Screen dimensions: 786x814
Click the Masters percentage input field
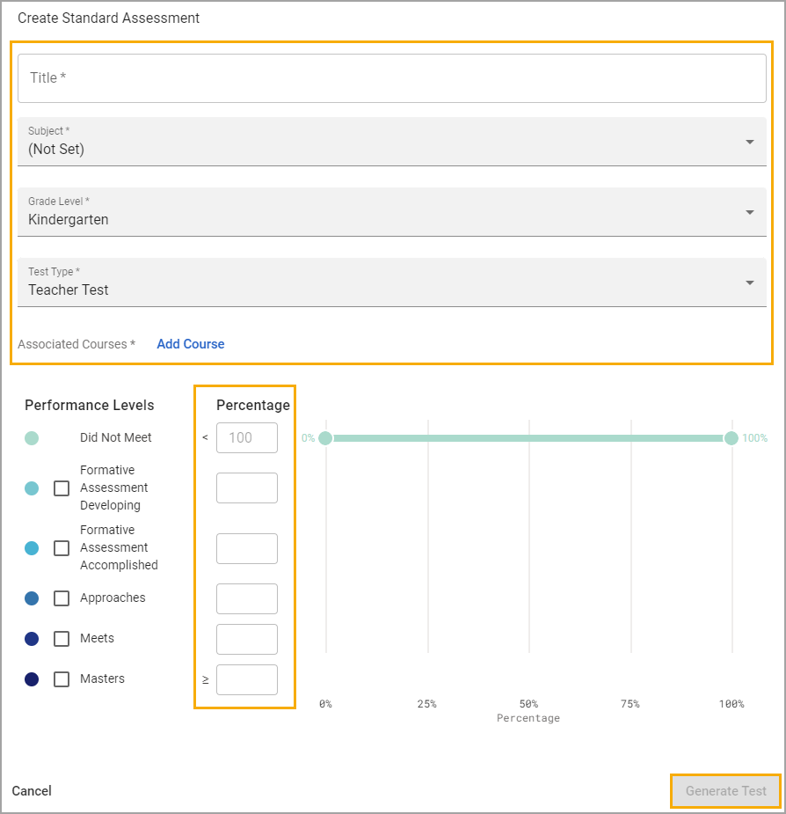pos(247,679)
